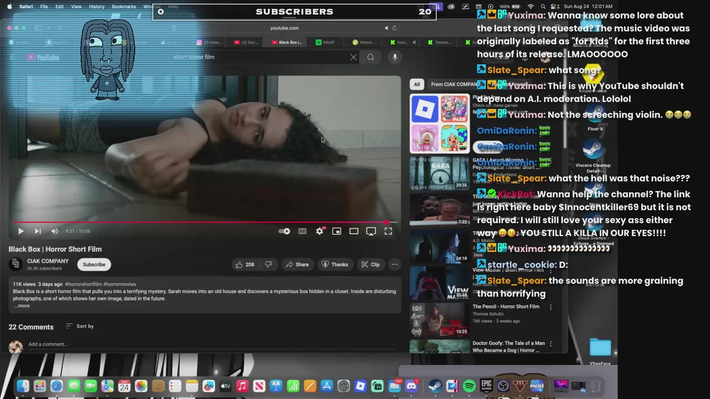Screen dimensions: 710x399
Task: Select the All filter chip
Action: (417, 84)
